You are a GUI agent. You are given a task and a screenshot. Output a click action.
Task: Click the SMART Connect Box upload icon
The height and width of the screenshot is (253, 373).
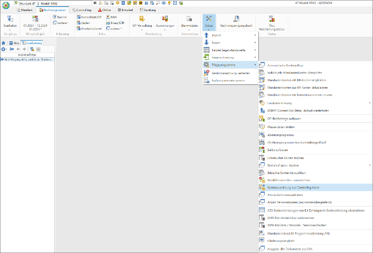(262, 110)
